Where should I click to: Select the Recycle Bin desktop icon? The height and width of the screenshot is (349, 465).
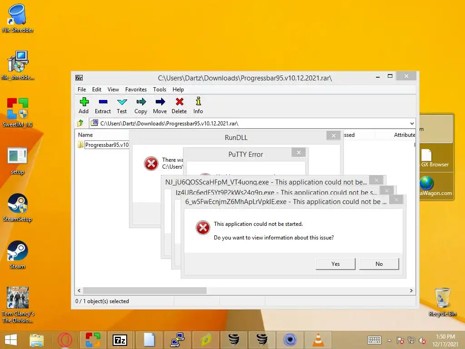pos(442,302)
